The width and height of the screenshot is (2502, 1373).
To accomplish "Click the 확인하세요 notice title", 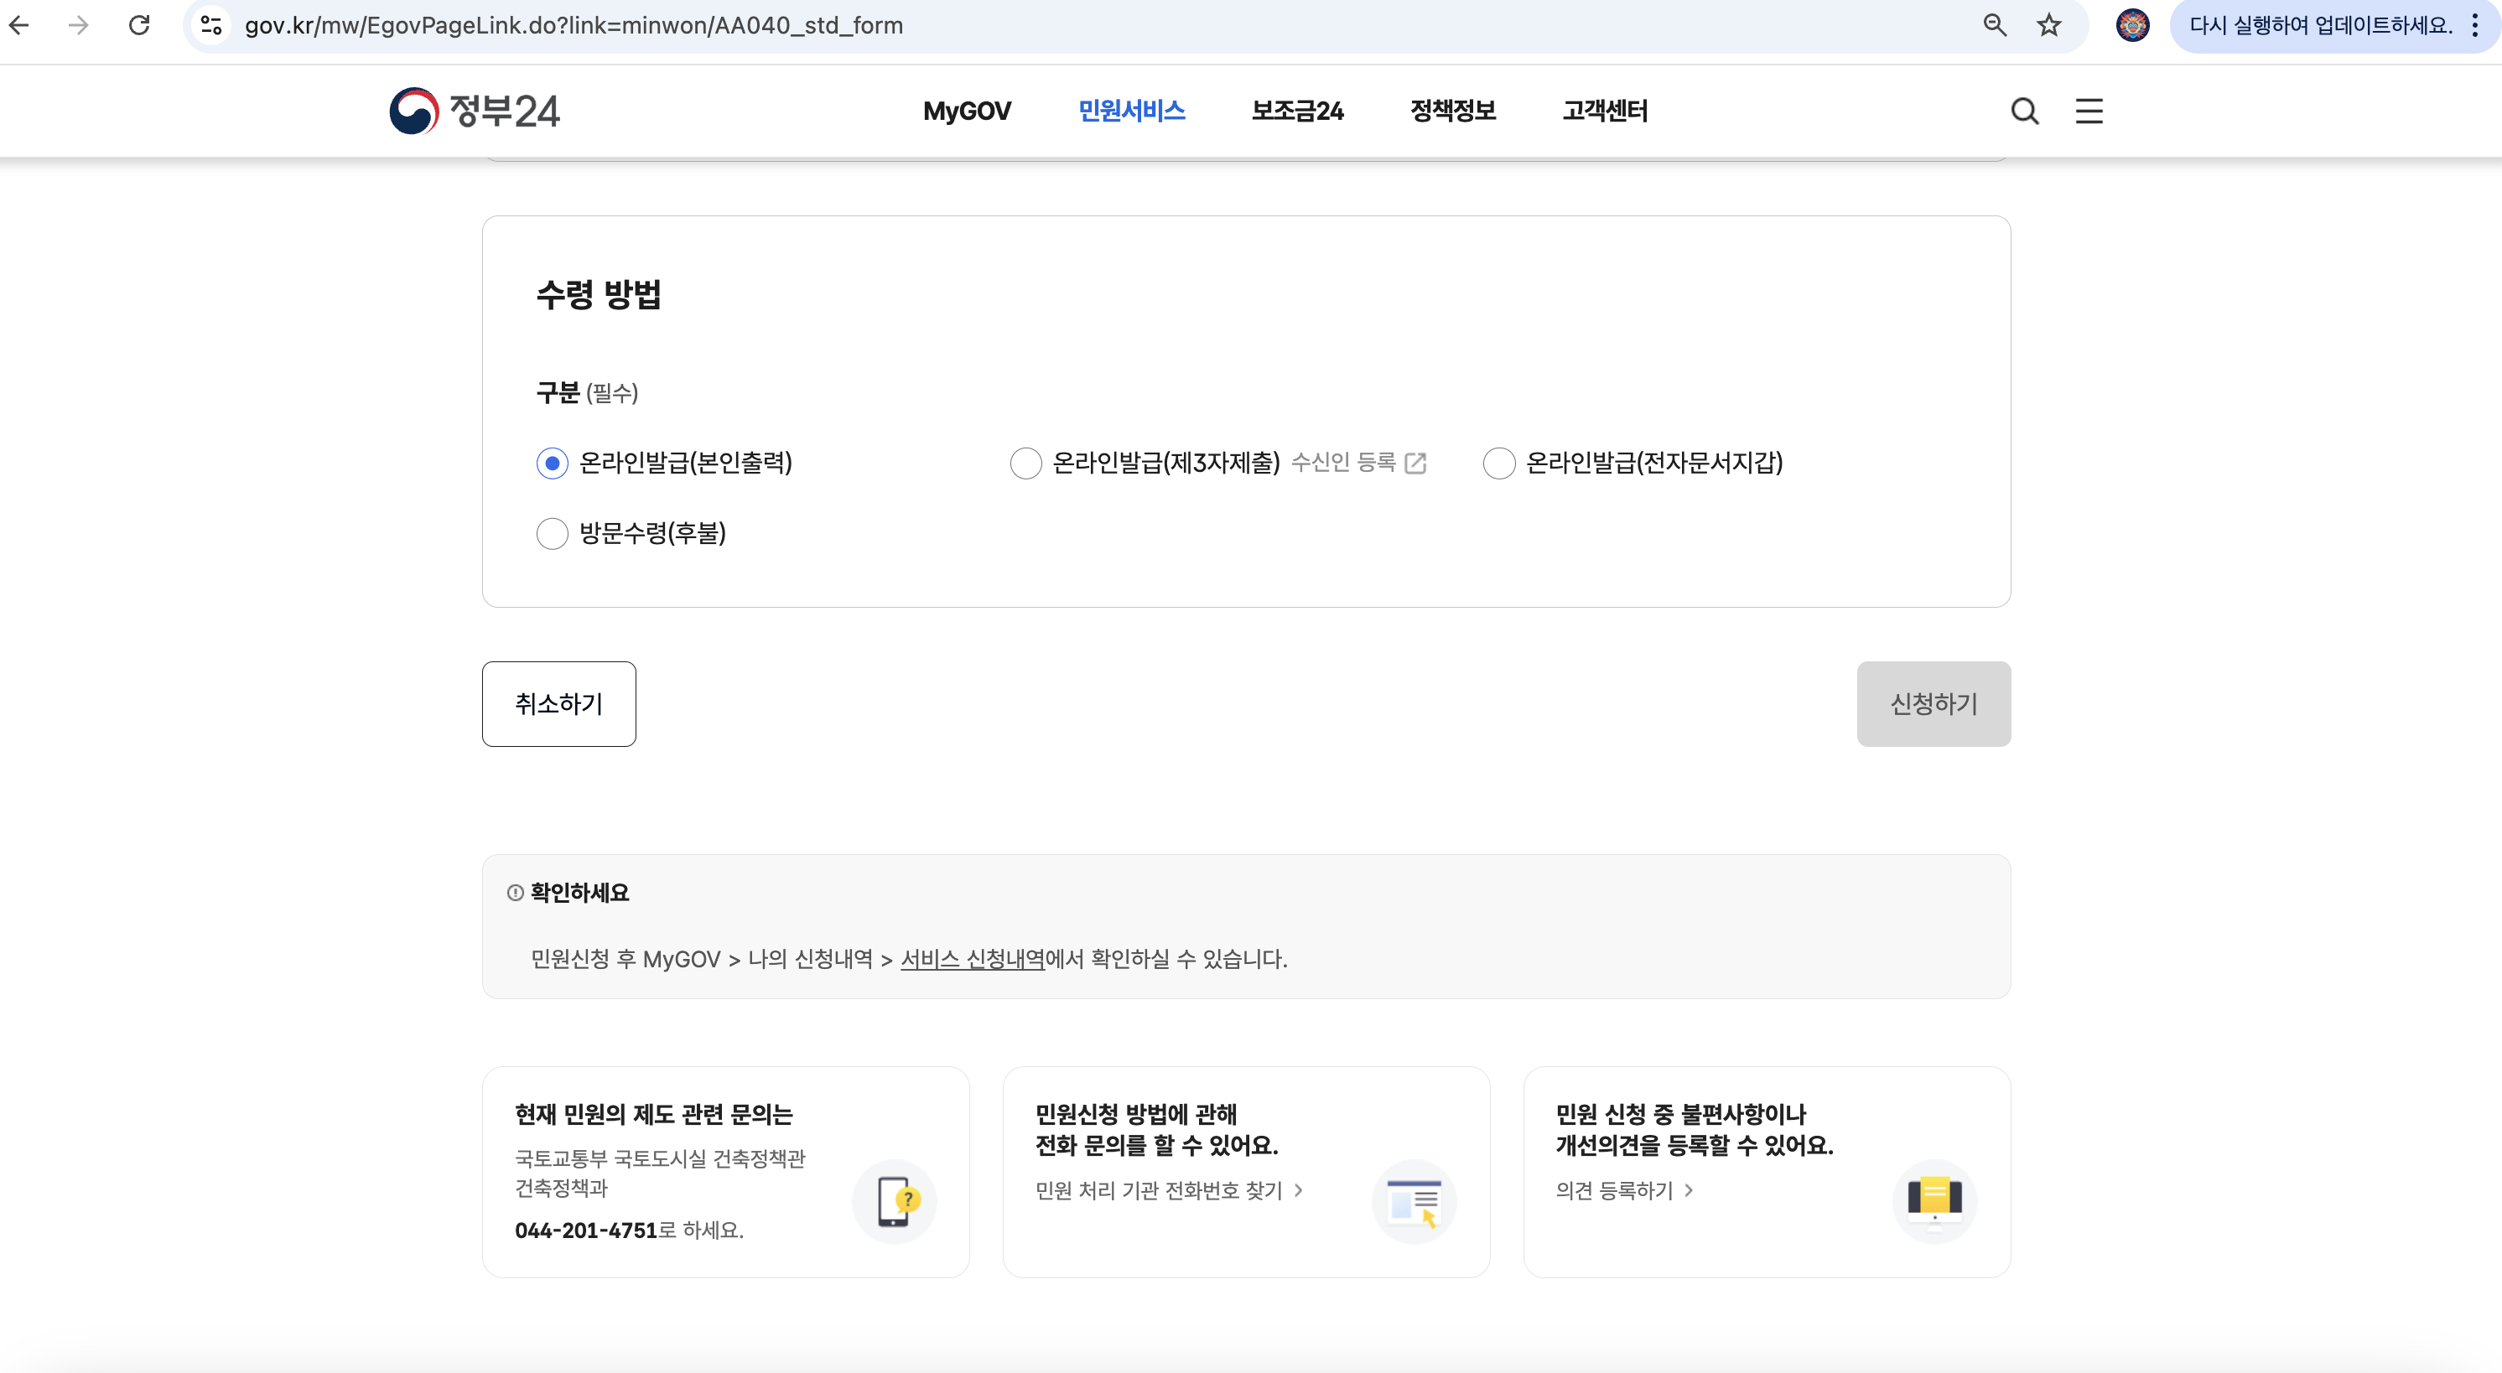I will 579,894.
